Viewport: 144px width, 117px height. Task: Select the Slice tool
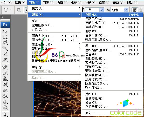[x=5, y=60]
